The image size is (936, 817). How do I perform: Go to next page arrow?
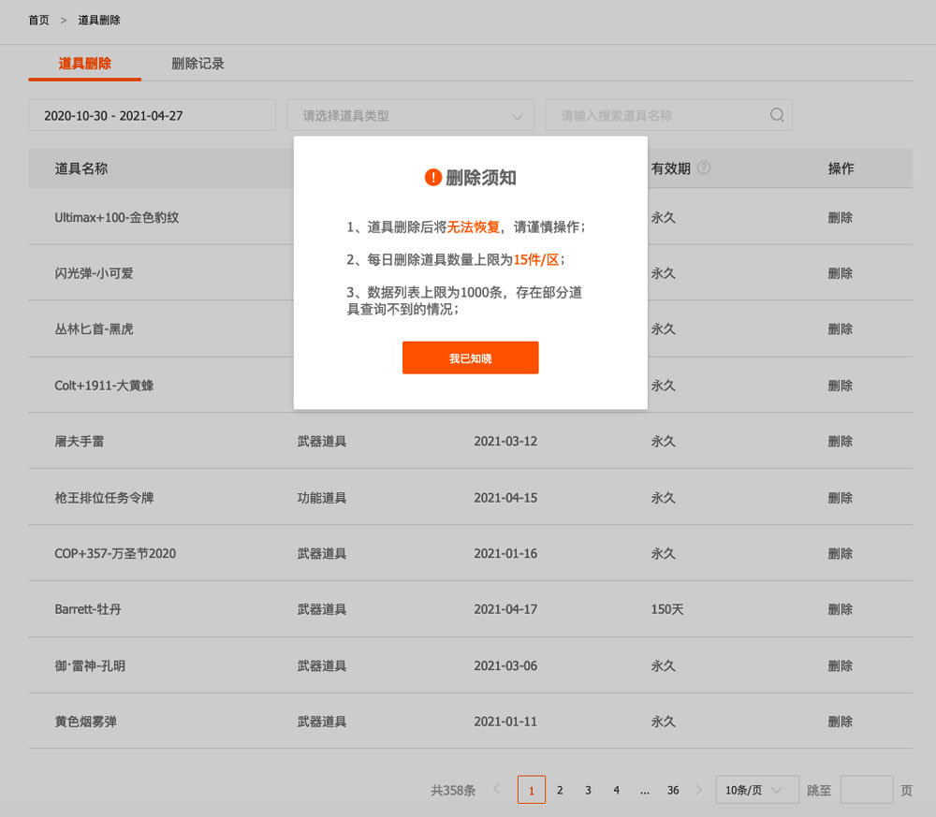tap(698, 790)
